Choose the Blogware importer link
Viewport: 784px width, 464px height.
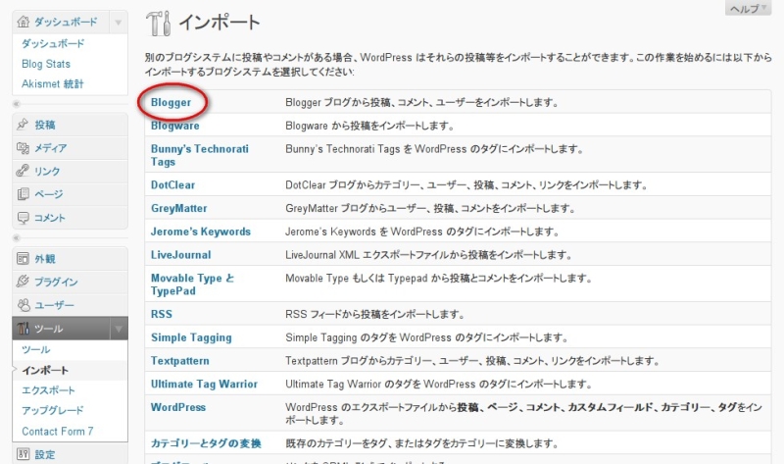point(175,126)
